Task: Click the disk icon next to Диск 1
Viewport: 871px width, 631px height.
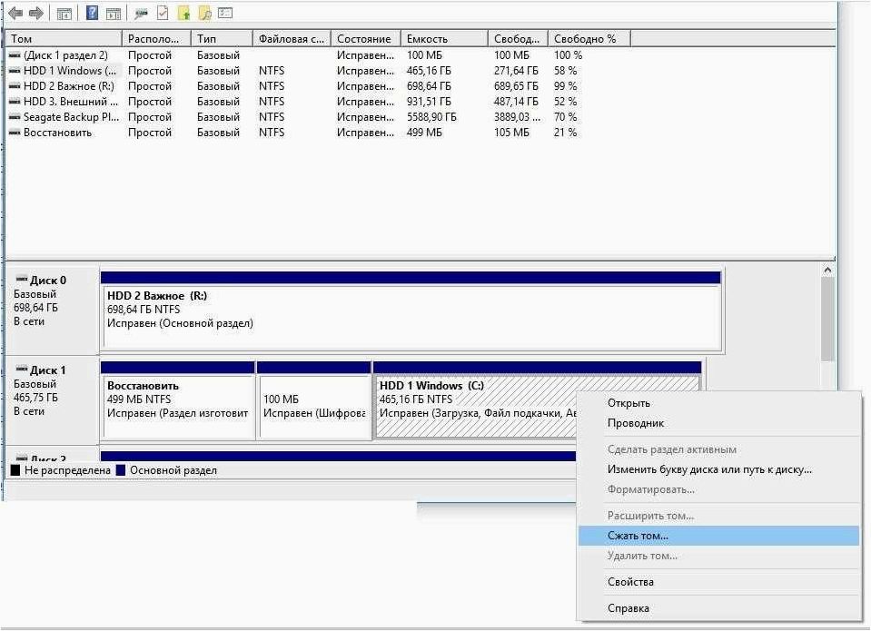Action: [22, 369]
